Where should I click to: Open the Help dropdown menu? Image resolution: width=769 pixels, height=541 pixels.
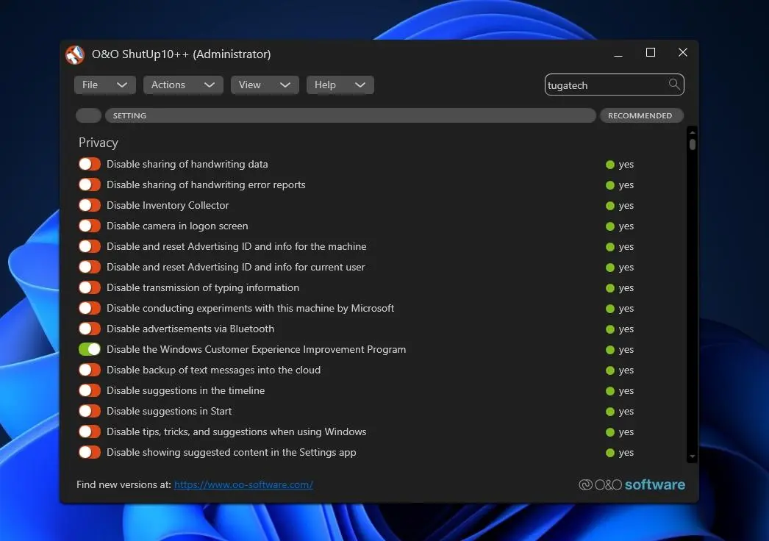point(340,85)
